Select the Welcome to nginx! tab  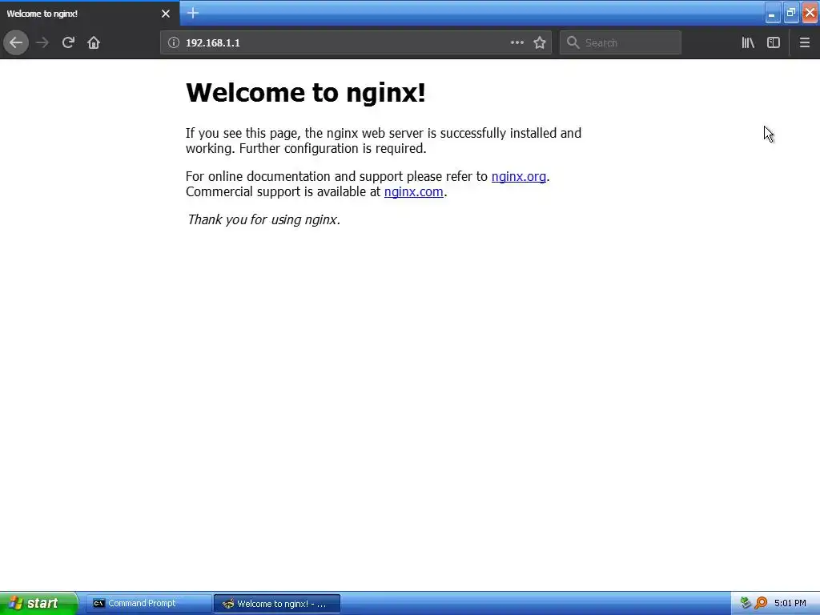click(90, 14)
